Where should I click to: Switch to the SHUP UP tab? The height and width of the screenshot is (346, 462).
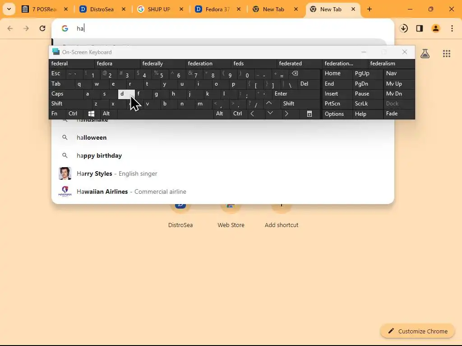(160, 9)
